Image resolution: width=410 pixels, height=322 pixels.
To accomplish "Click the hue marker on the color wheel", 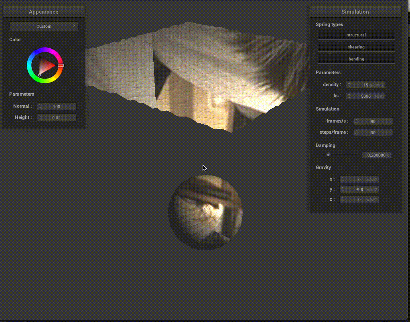I will tap(61, 65).
